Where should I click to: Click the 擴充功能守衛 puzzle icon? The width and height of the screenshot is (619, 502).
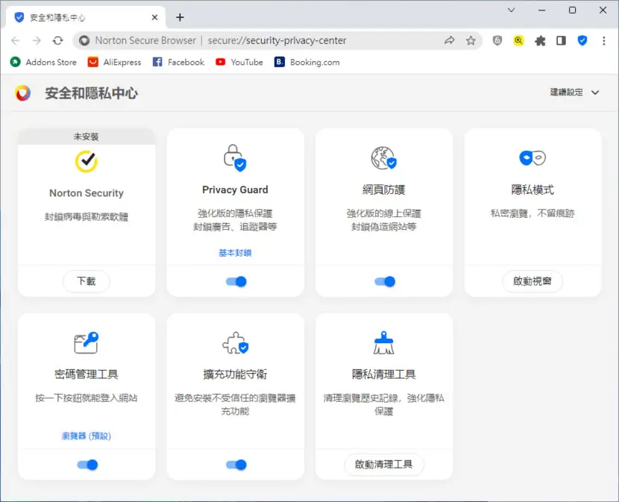click(235, 342)
